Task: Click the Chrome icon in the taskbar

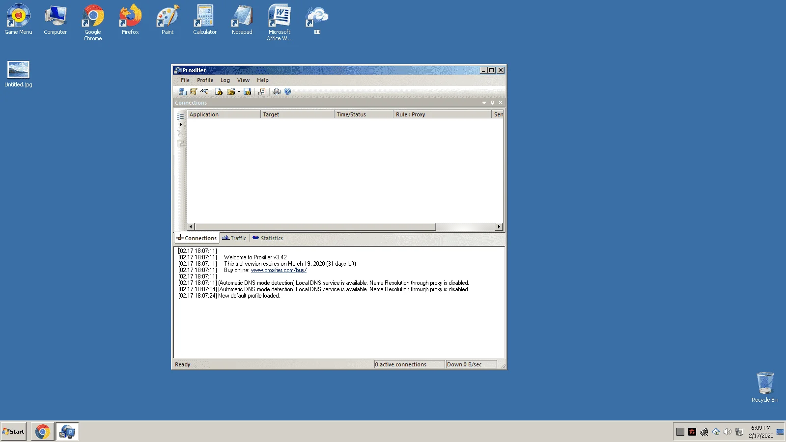Action: pyautogui.click(x=42, y=432)
